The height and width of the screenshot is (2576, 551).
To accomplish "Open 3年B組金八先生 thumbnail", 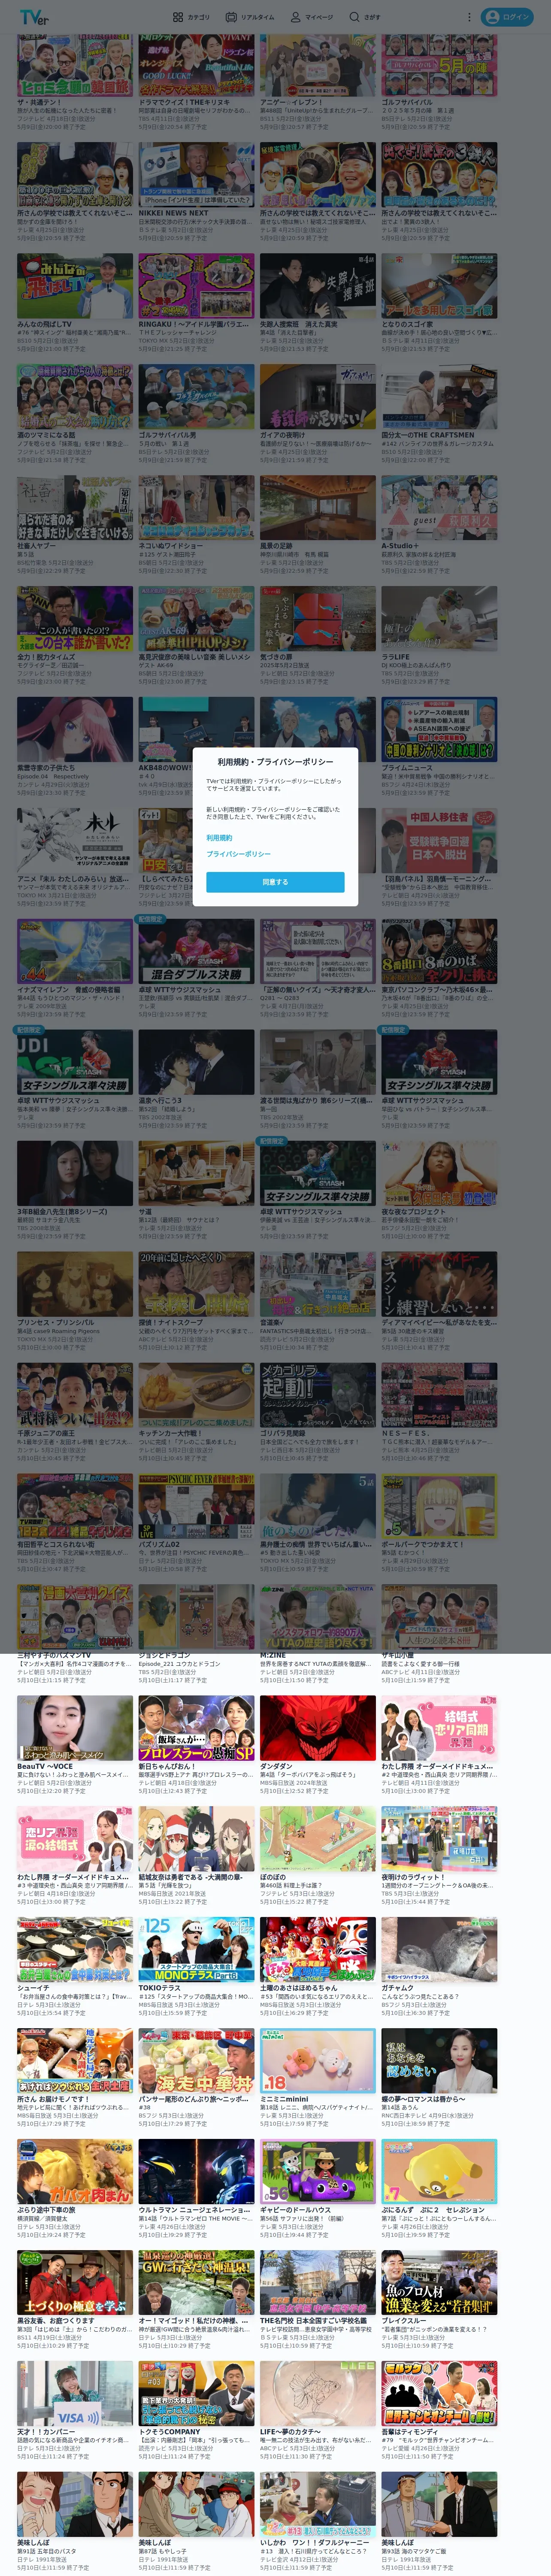I will pyautogui.click(x=75, y=1173).
